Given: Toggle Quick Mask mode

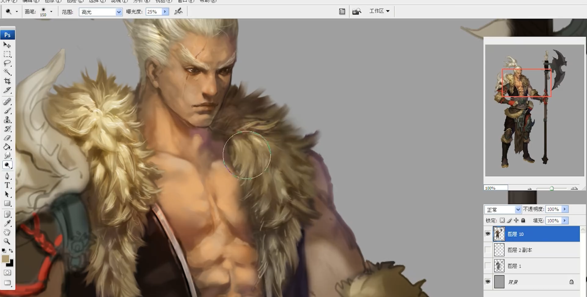Looking at the screenshot, I should point(7,273).
